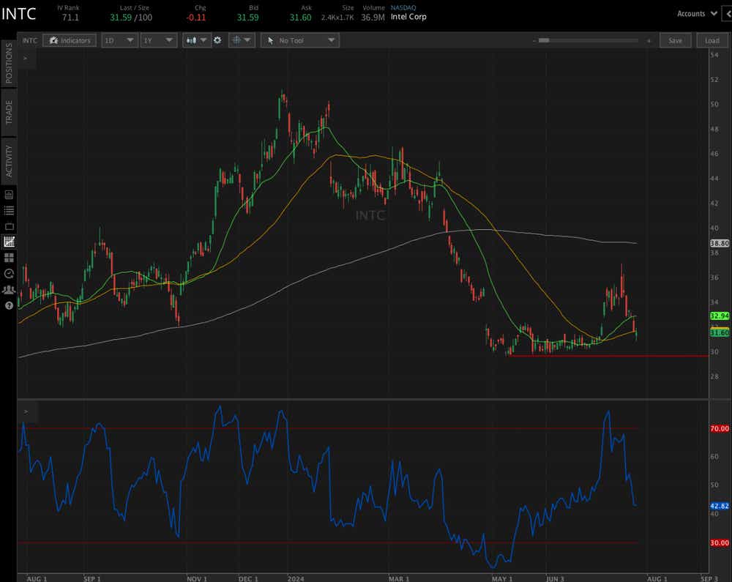
Task: Switch to the ACTIVITY tab
Action: [9, 156]
